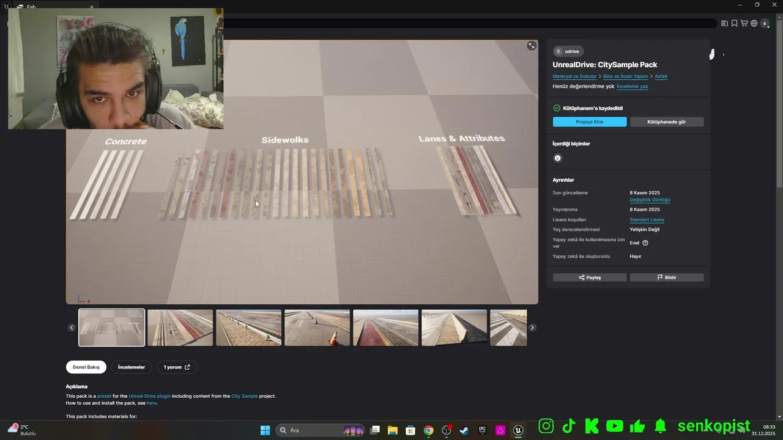Expand the preview image to fullscreen
The height and width of the screenshot is (440, 783).
pos(532,46)
